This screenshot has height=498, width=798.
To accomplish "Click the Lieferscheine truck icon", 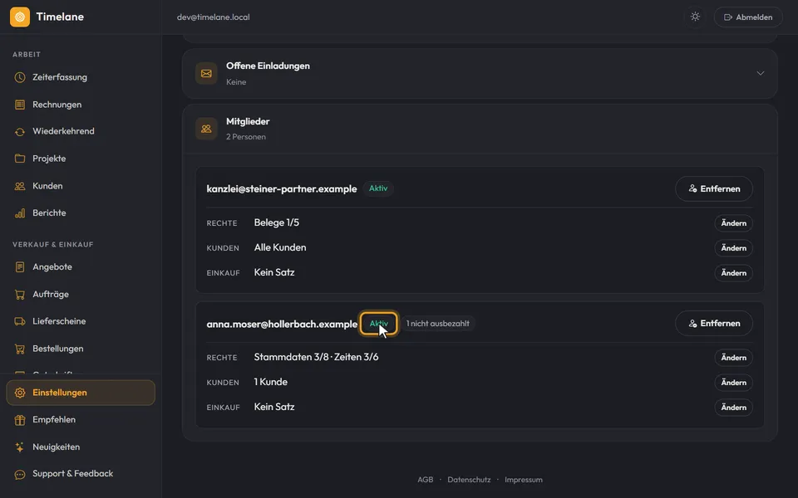I will (20, 321).
